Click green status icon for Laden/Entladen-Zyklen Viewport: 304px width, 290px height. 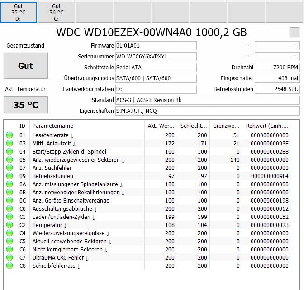click(9, 217)
